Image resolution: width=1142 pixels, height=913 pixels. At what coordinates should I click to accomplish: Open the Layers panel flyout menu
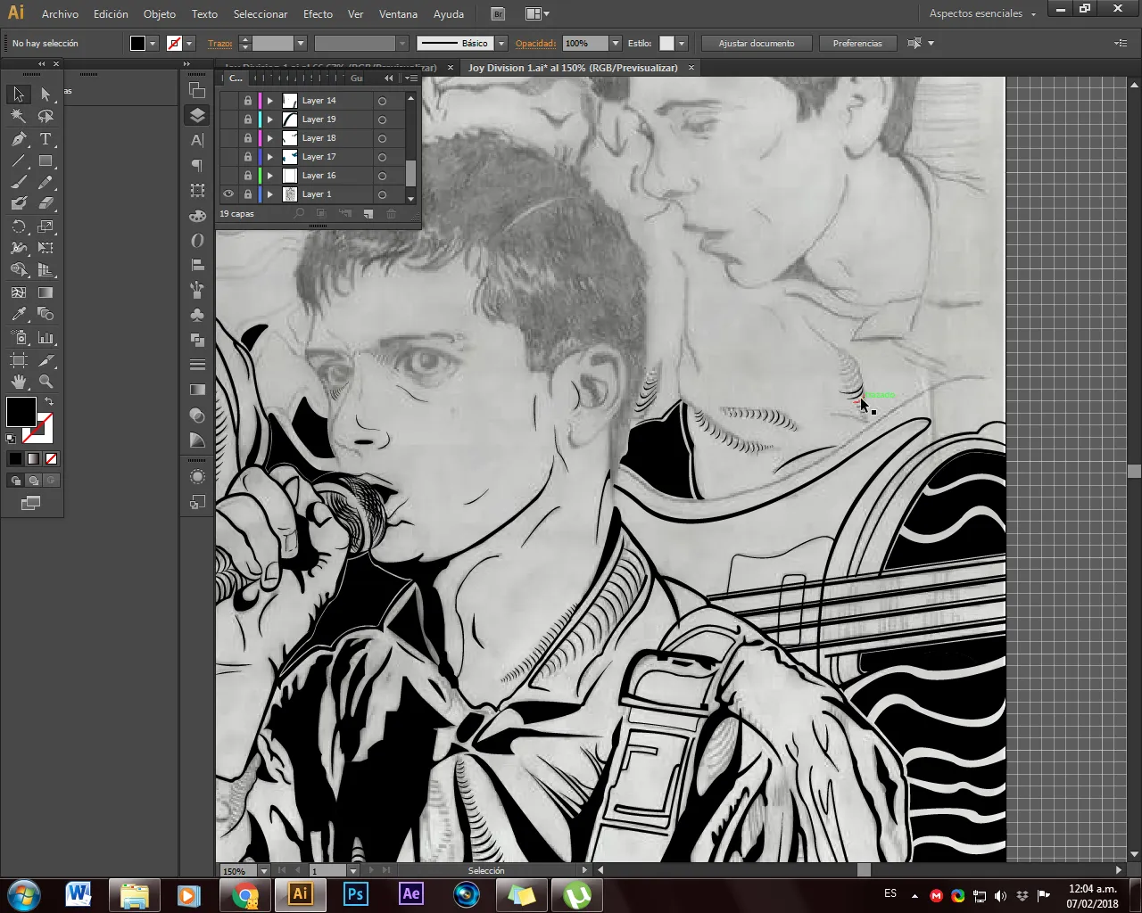tap(410, 78)
